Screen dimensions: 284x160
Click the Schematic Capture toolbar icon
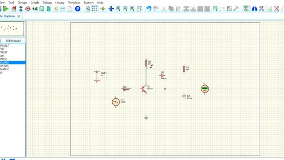point(21,8)
